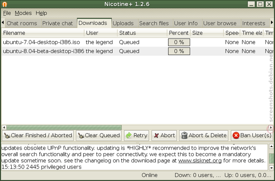The image size is (275, 181).
Task: Click the Online status bar entry
Action: coord(150,175)
